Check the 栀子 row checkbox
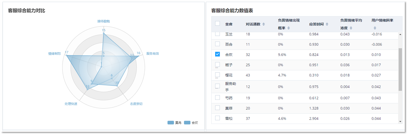Viewport: 408px width, 135px height. (x=218, y=64)
